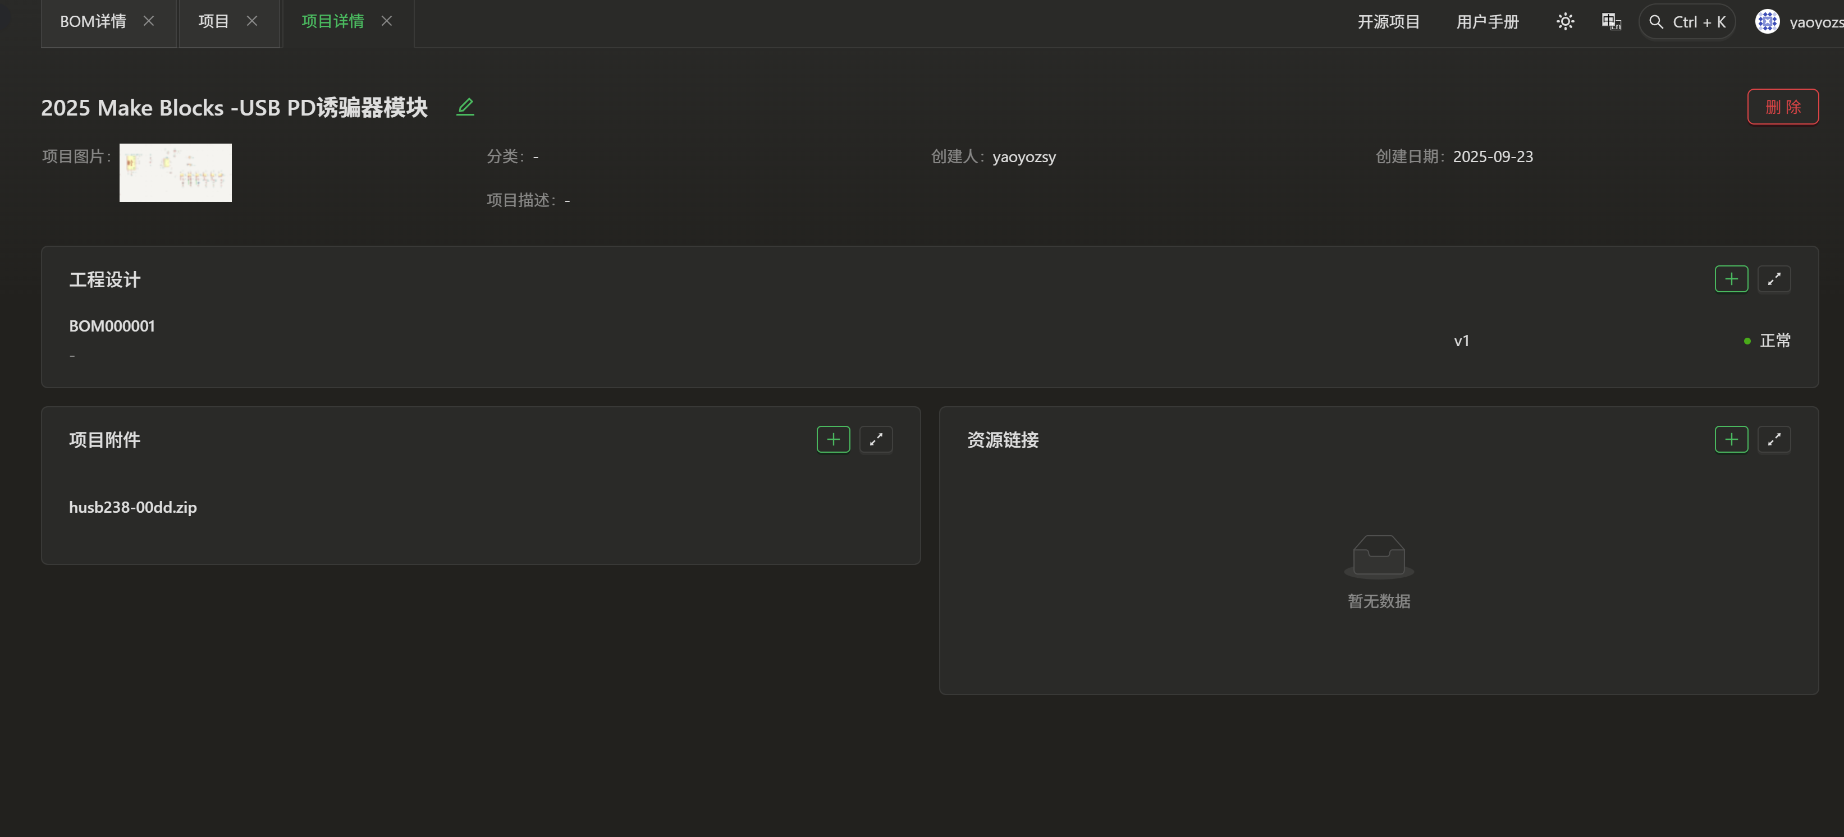
Task: Close the 项目详情 tab
Action: point(387,21)
